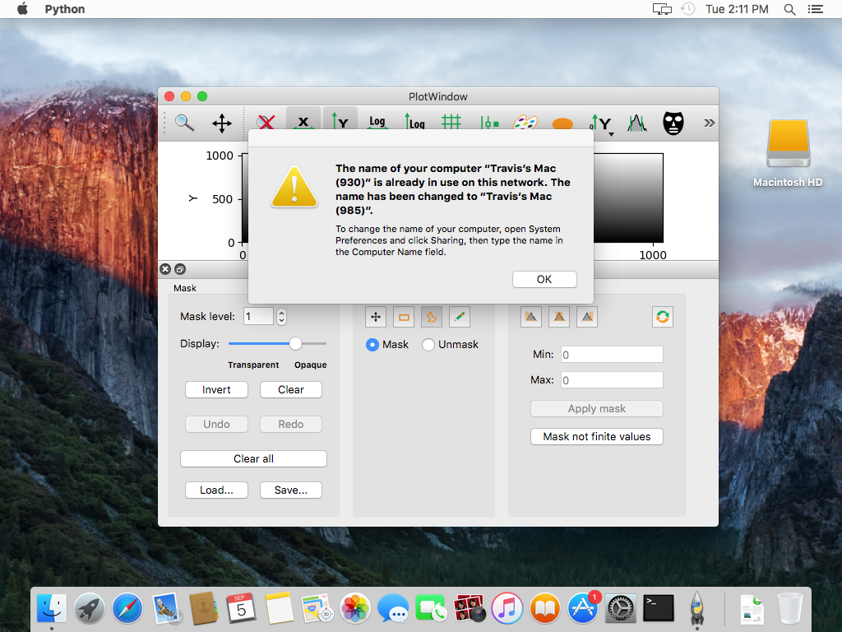Open the Macintosh HD desktop drive
Image resolution: width=842 pixels, height=632 pixels.
tap(788, 153)
